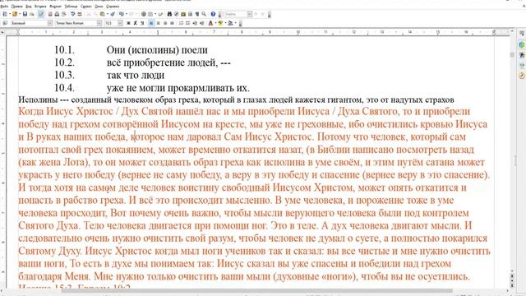The image size is (526, 296).
Task: Click the horizontal scrollbar at the bottom
Action: (256, 291)
